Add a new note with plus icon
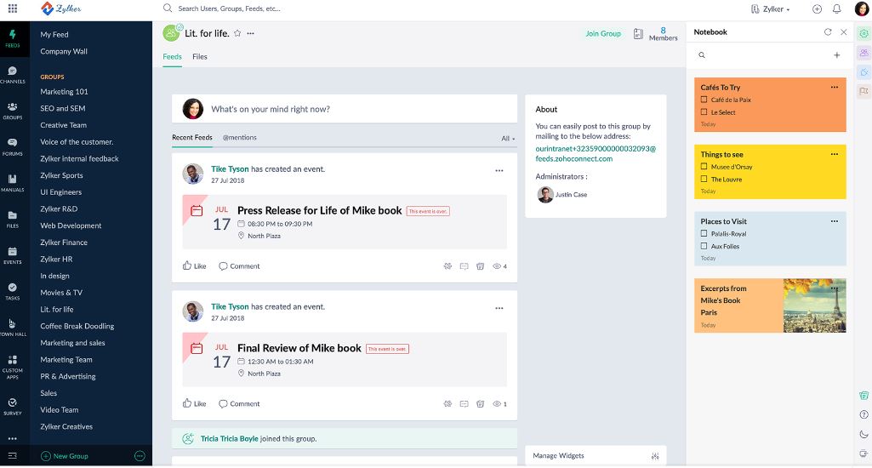The image size is (872, 468). (836, 55)
